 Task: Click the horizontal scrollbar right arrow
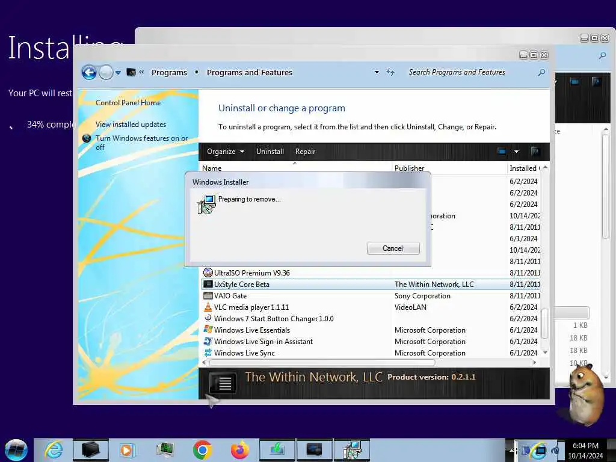535,362
